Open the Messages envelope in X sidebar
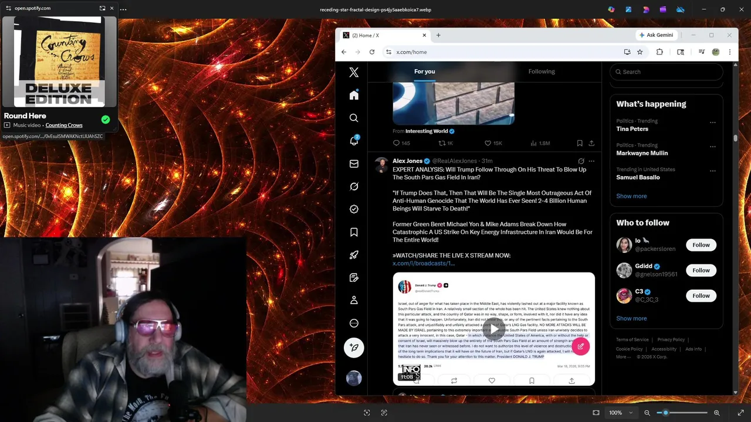Image resolution: width=751 pixels, height=422 pixels. point(354,164)
